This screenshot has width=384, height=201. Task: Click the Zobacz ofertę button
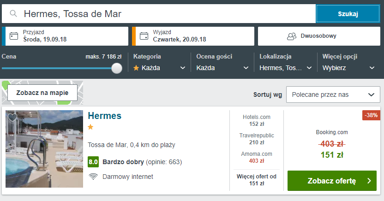tap(332, 181)
